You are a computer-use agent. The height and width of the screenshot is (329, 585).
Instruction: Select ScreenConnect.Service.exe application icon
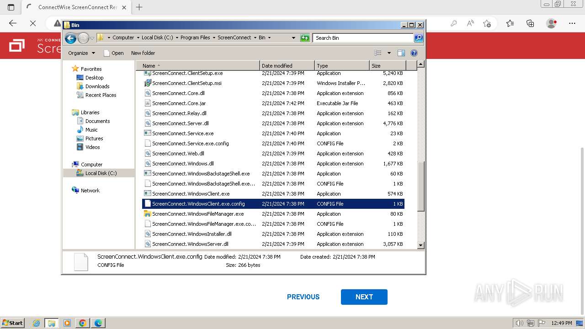(148, 133)
